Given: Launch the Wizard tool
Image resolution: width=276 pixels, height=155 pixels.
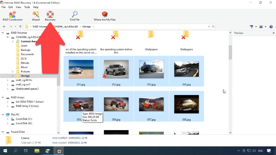Looking at the screenshot, I should click(x=36, y=16).
